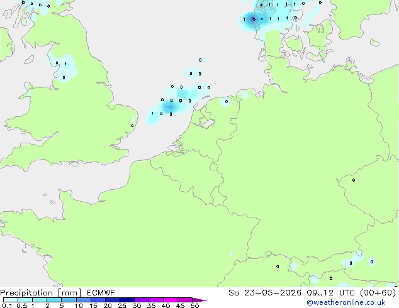This screenshot has height=308, width=399.
Task: Pick the 15–20 mm legend swatch
Action: 98,300
